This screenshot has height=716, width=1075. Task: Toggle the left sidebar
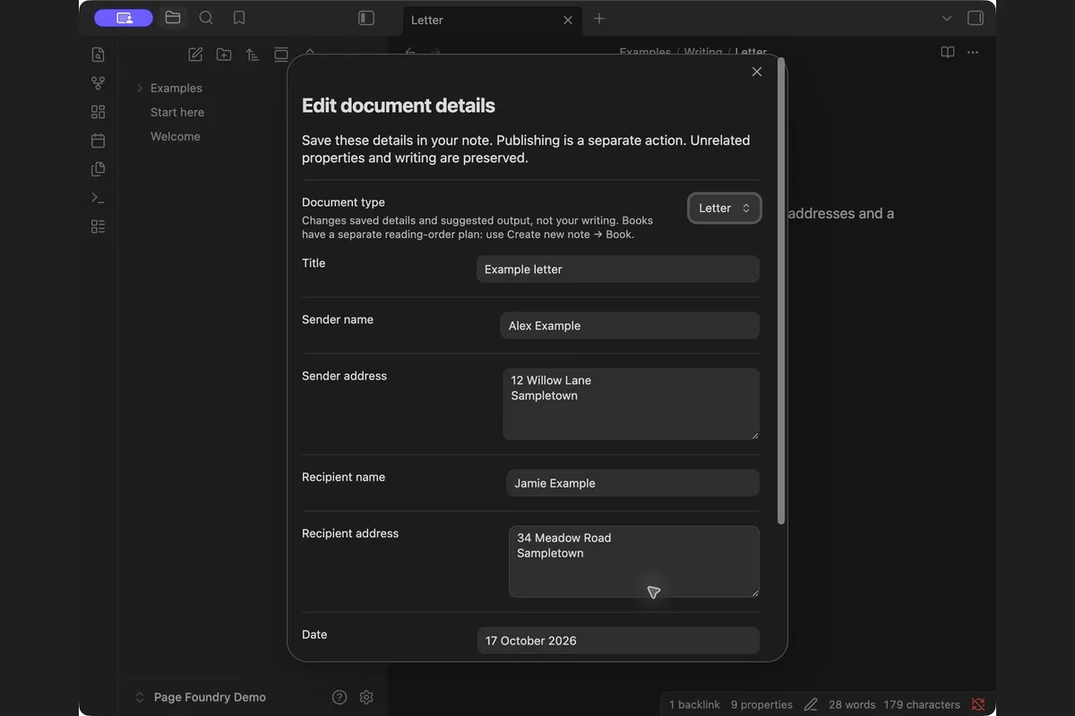[x=366, y=18]
